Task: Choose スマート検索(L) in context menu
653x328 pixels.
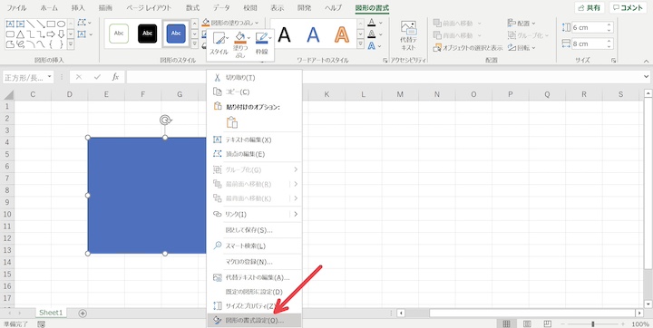Action: click(x=254, y=246)
